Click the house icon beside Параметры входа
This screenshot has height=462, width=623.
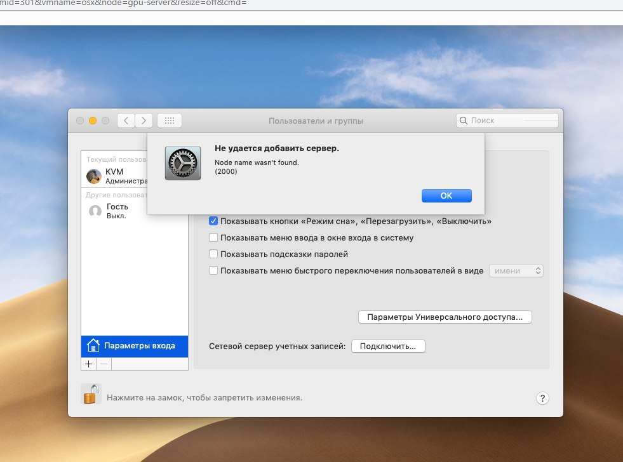[x=93, y=345]
